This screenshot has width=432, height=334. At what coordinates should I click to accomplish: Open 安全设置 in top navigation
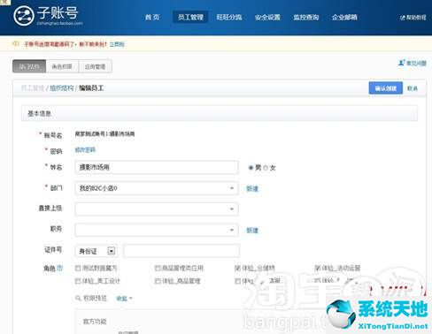267,18
